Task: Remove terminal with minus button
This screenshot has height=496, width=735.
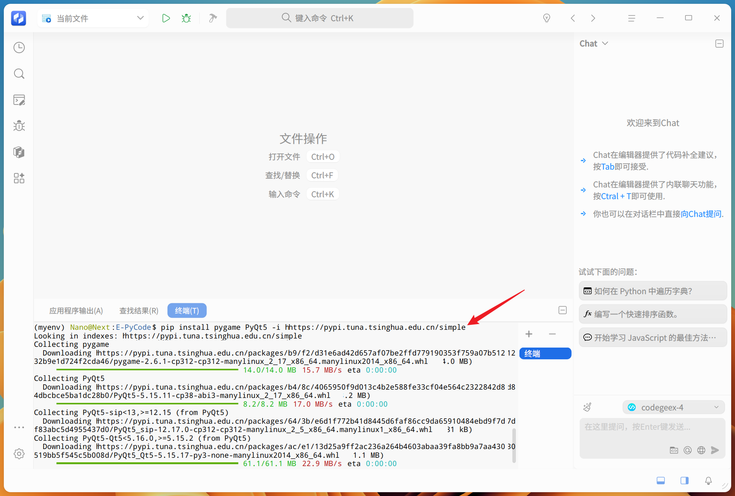Action: click(x=552, y=334)
